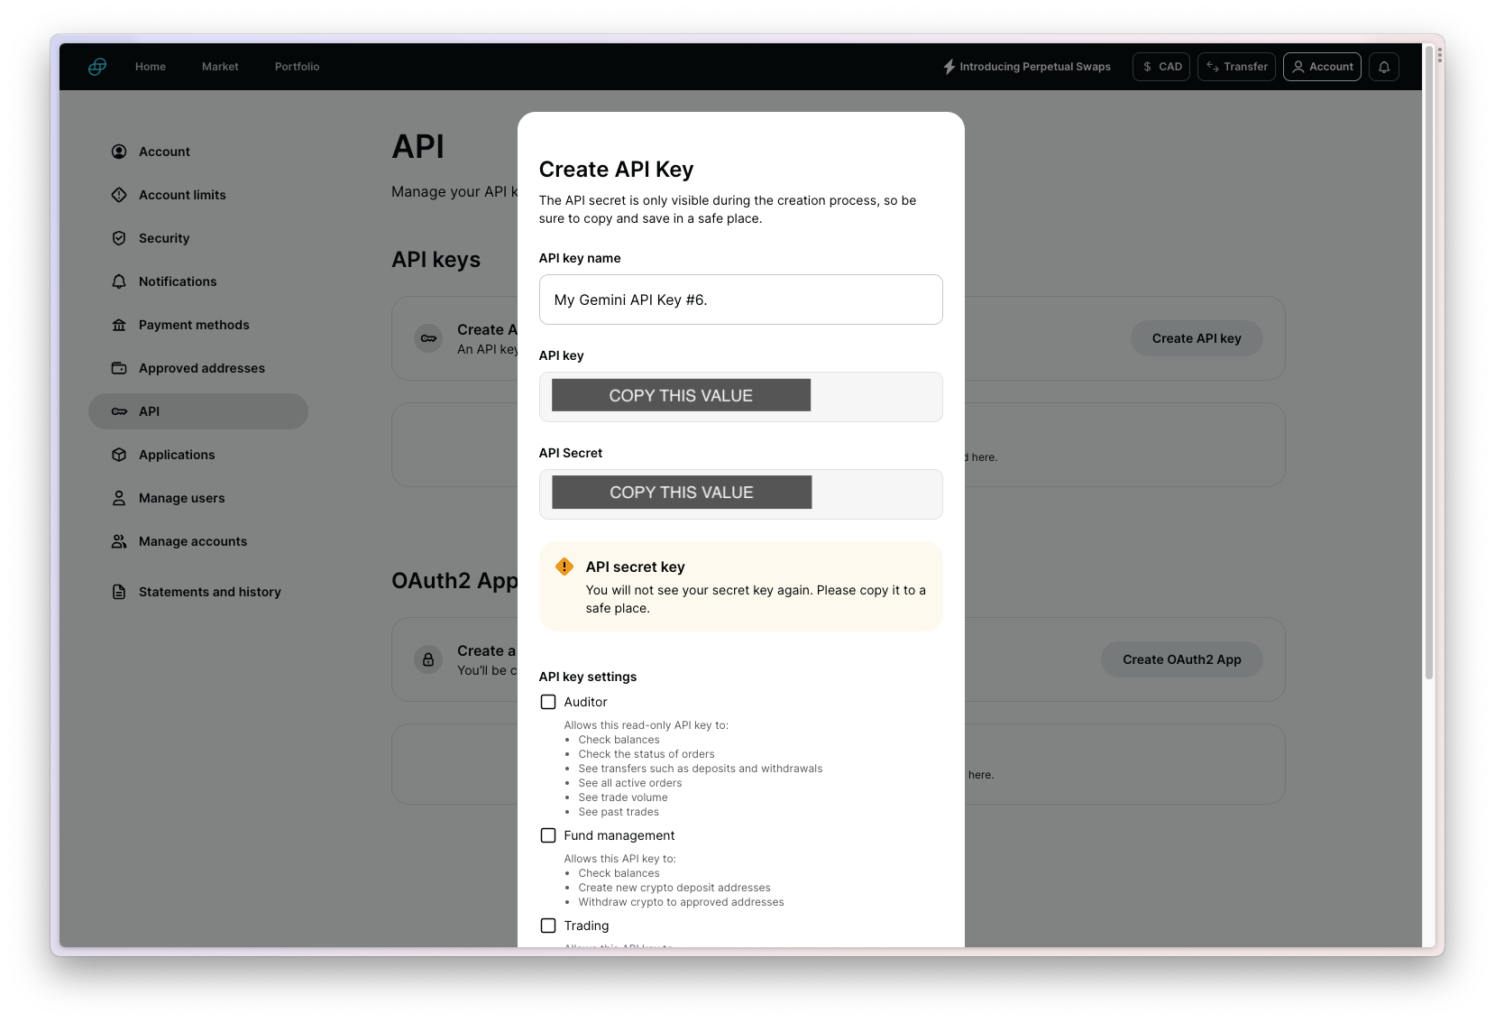The width and height of the screenshot is (1495, 1023).
Task: Click the Applications cube icon
Action: tap(119, 455)
